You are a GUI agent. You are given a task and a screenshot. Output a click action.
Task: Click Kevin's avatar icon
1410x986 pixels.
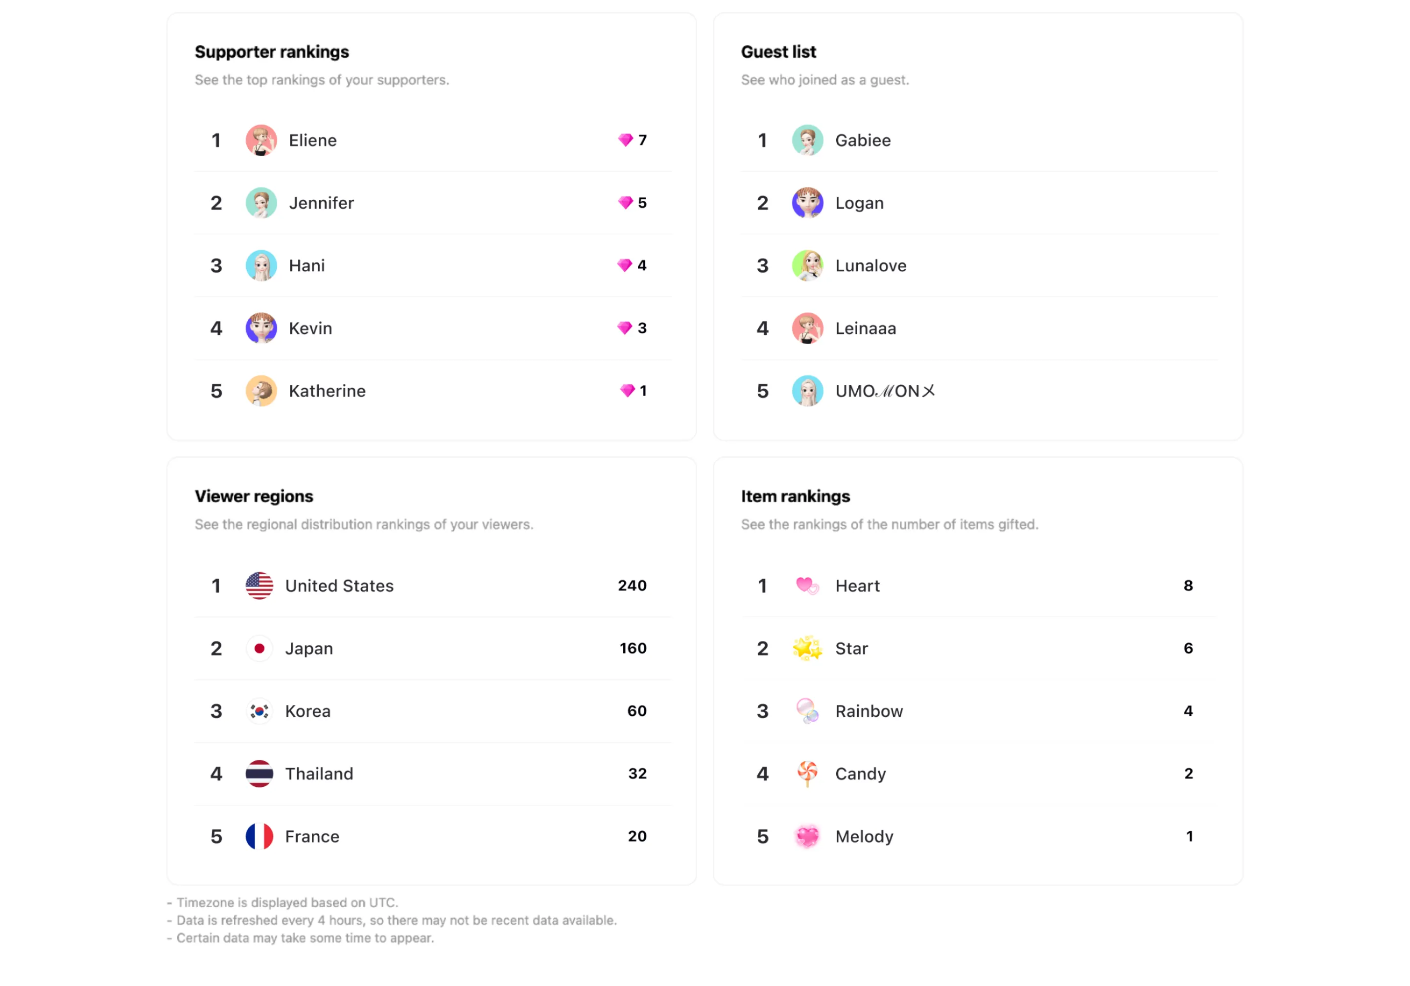261,328
